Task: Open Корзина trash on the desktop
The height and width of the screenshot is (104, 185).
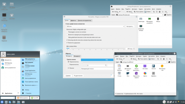Action: coord(4,38)
